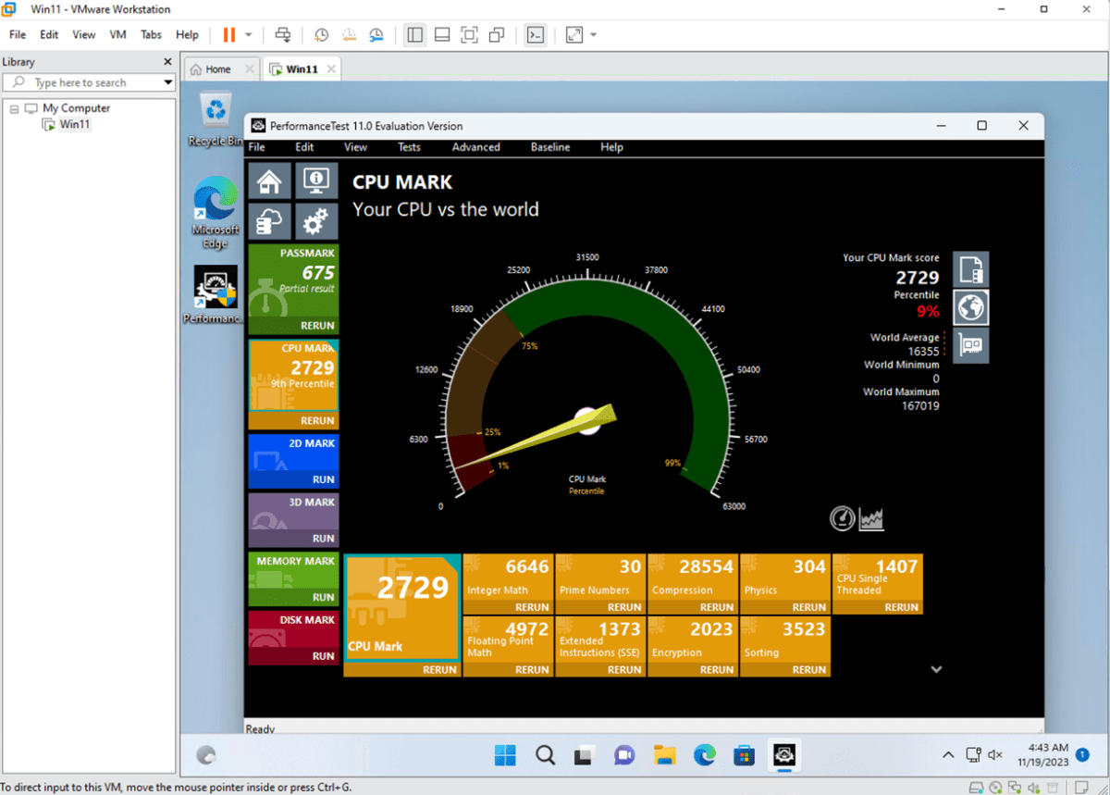Show hidden tray icons chevron

[948, 755]
